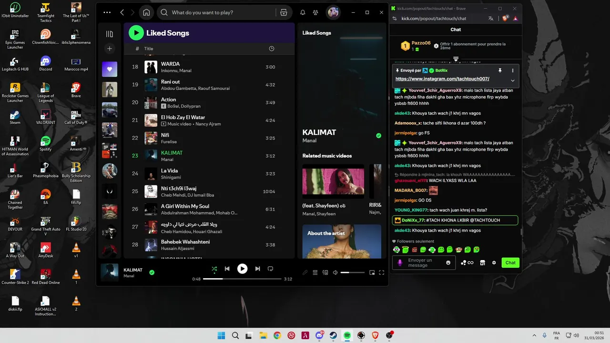Toggle liked checkmark in Now Playing panel
610x343 pixels.
click(378, 136)
